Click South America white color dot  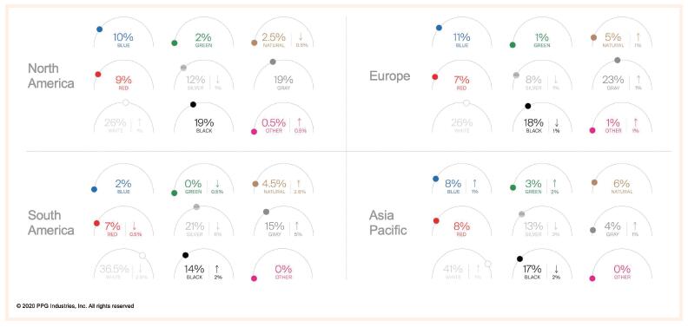[142, 255]
